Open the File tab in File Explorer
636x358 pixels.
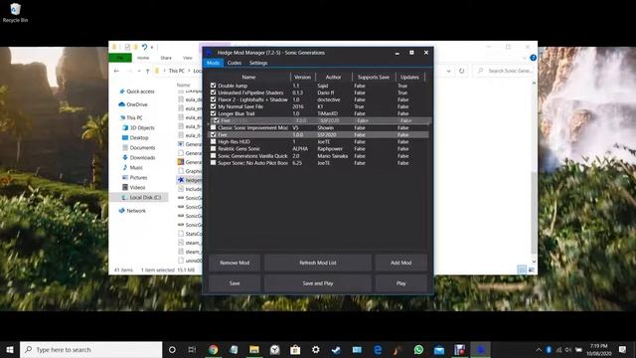[x=120, y=58]
